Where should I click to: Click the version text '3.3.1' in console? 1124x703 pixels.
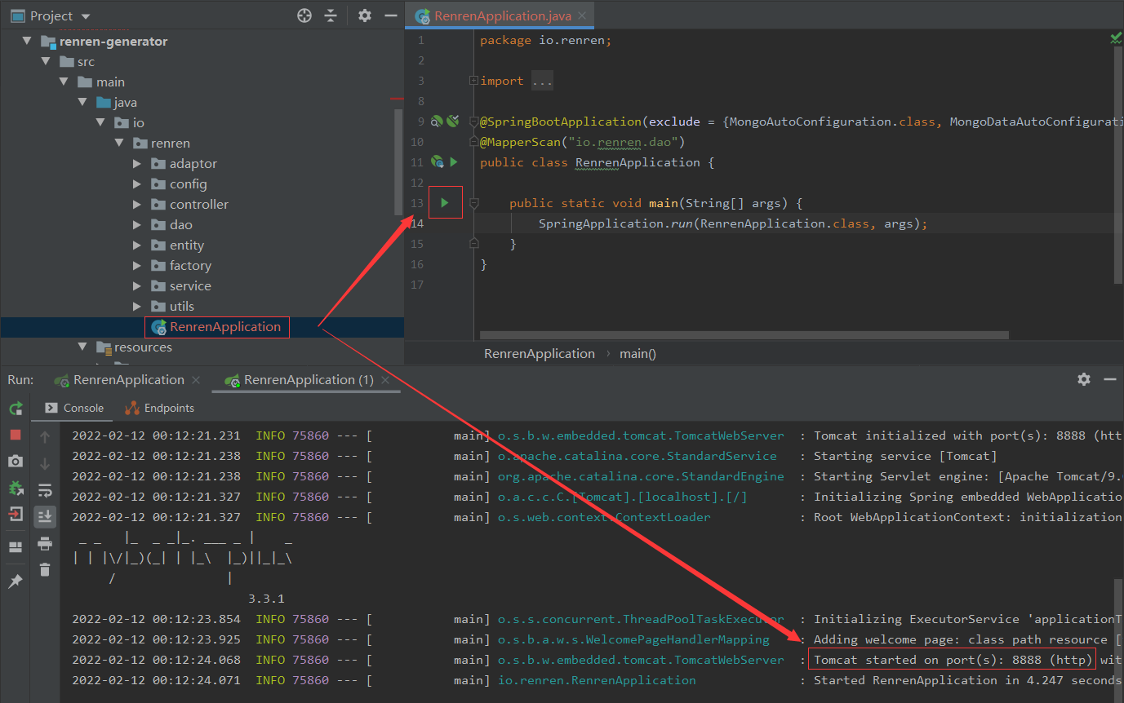click(x=266, y=599)
